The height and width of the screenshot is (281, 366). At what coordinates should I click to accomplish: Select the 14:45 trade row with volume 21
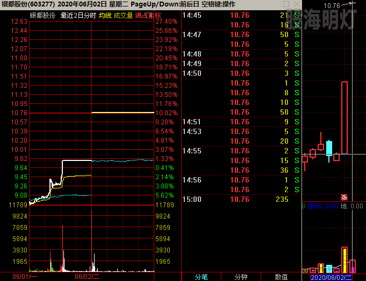click(x=242, y=16)
